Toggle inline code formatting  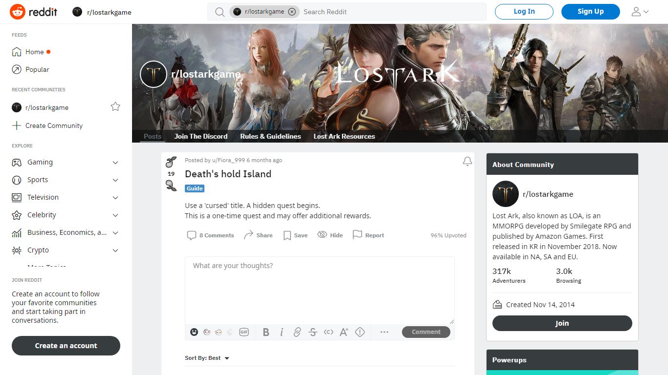pyautogui.click(x=329, y=332)
